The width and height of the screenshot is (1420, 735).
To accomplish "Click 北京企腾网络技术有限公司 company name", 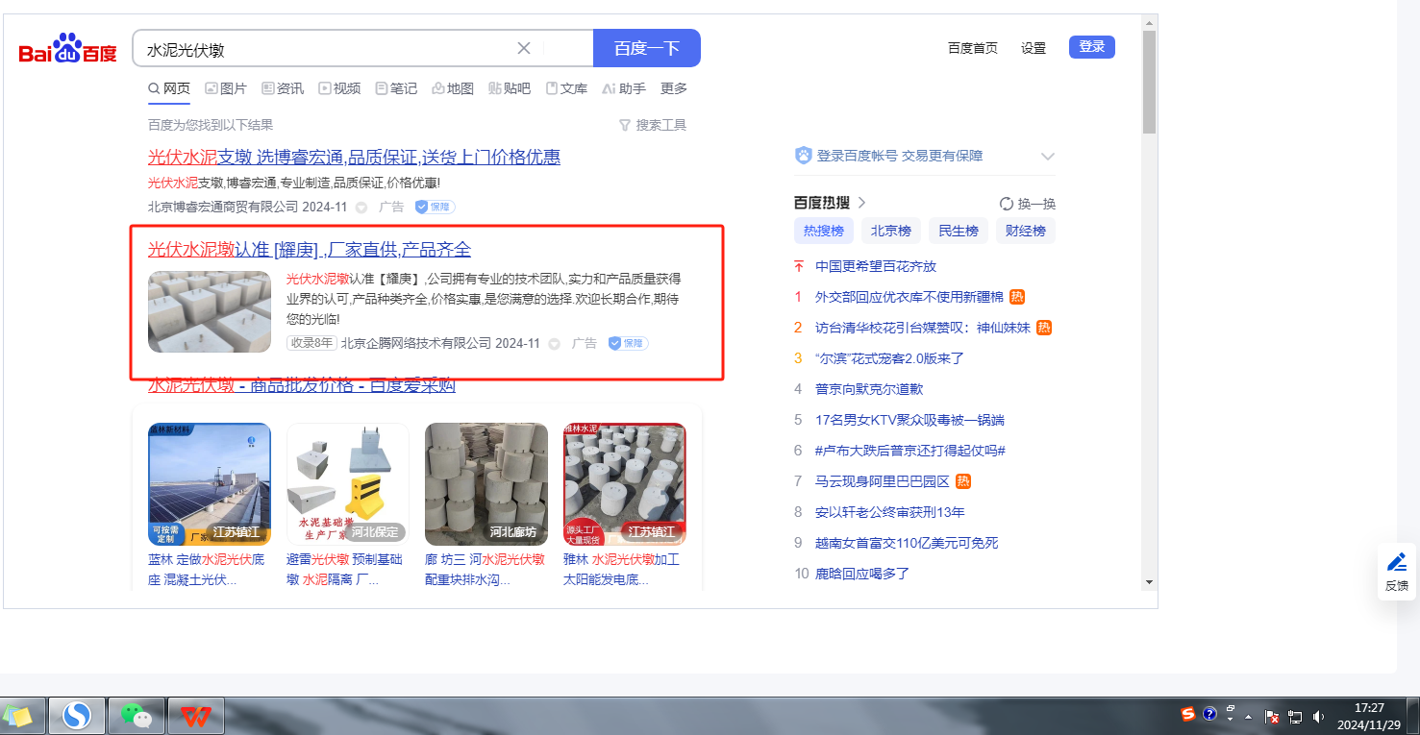I will (416, 343).
